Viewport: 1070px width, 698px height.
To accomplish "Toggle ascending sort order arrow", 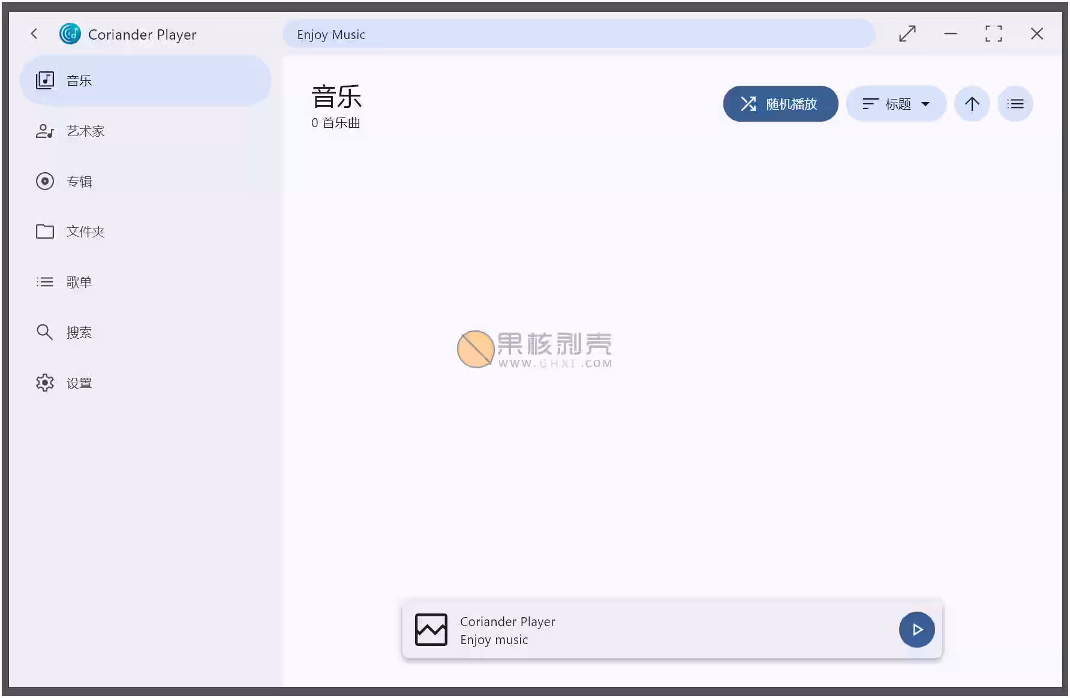I will (972, 103).
